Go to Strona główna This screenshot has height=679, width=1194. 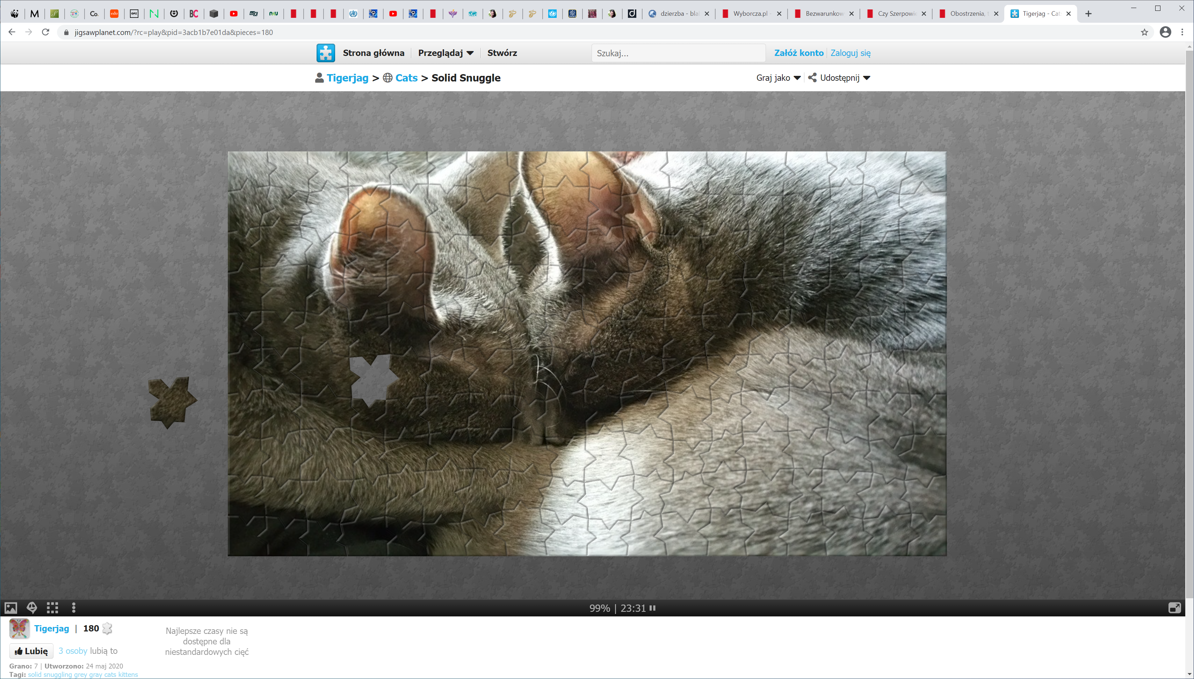(373, 53)
